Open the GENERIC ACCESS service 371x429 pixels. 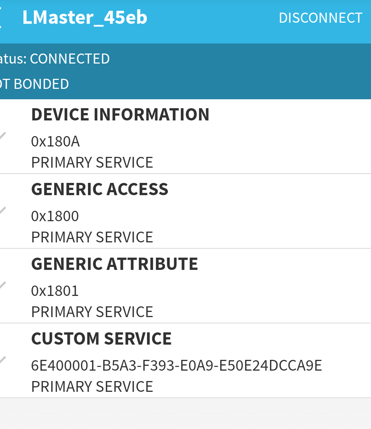(100, 189)
